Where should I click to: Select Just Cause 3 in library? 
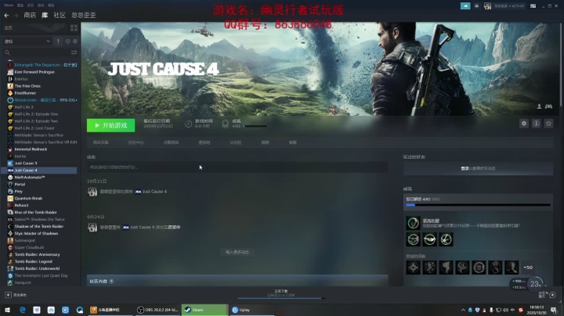(x=26, y=163)
